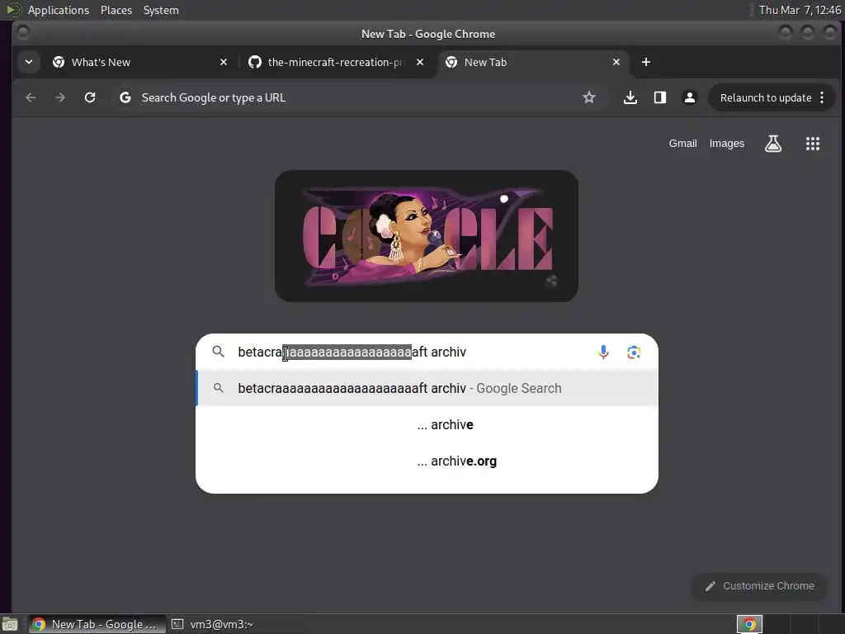Open a new tab with plus button
845x634 pixels.
pyautogui.click(x=645, y=62)
